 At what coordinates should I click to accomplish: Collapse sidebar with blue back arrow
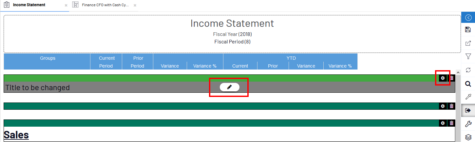tap(468, 18)
